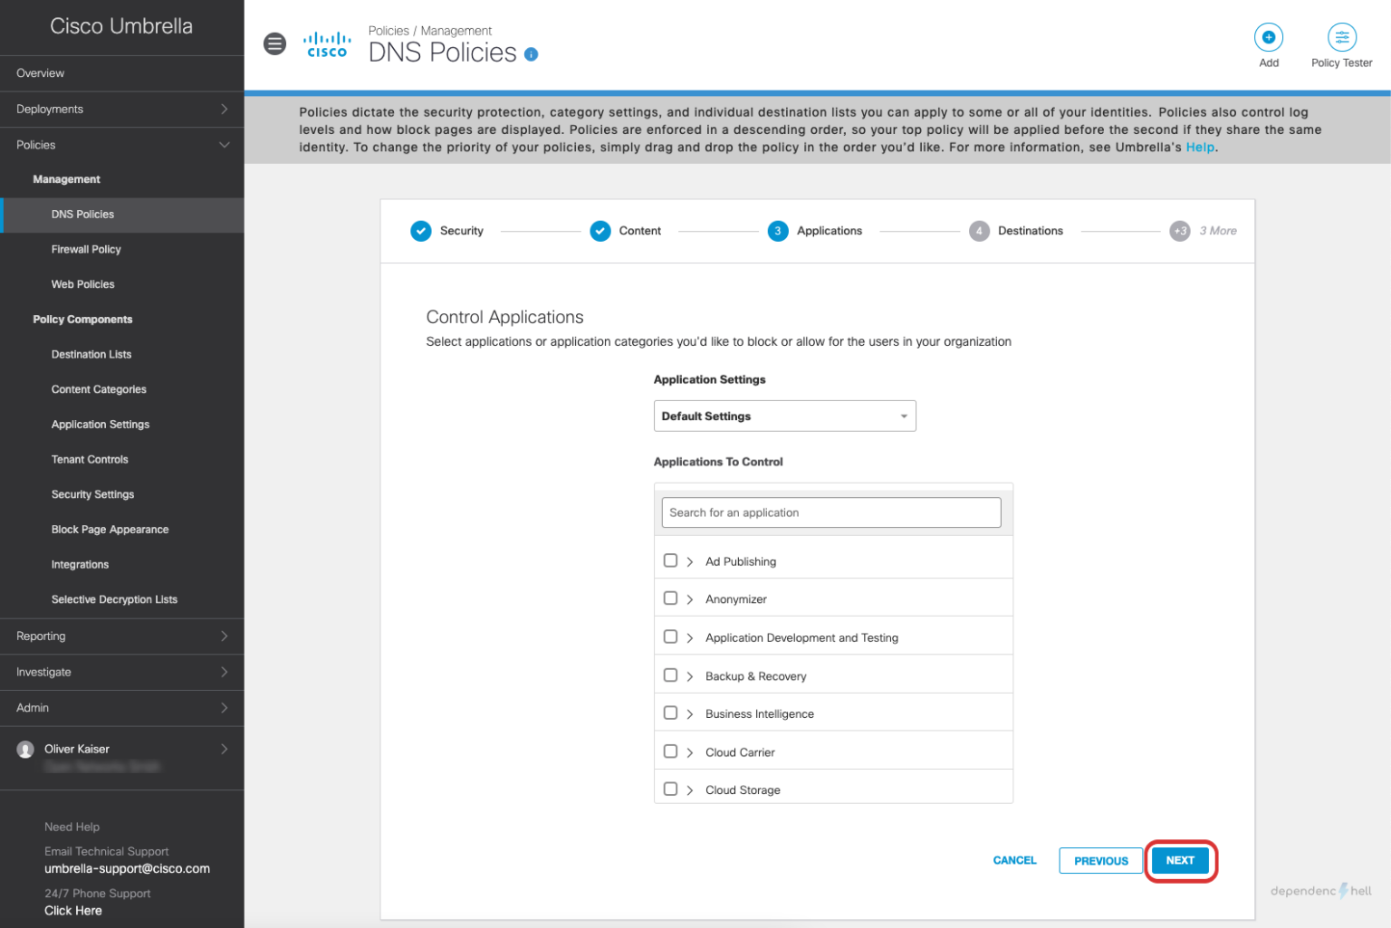
Task: Check the Ad Publishing checkbox
Action: coord(670,560)
